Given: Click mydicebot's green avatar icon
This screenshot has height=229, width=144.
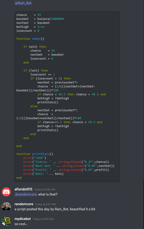Looking at the screenshot, I should point(6,221).
